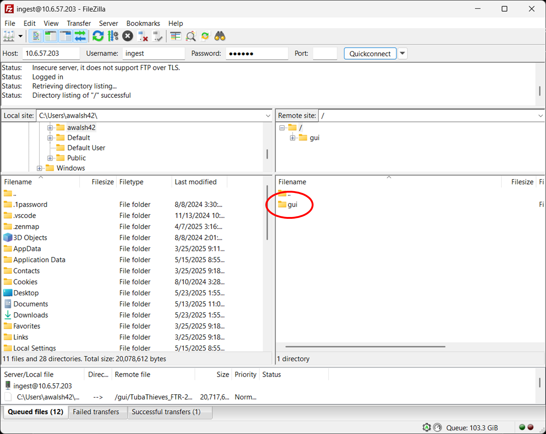This screenshot has height=434, width=546.
Task: Toggle remote directory tree display
Action: point(65,36)
